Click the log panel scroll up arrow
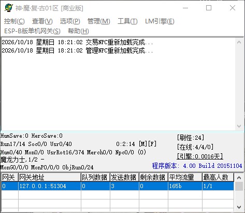The width and height of the screenshot is (245, 213). click(239, 42)
